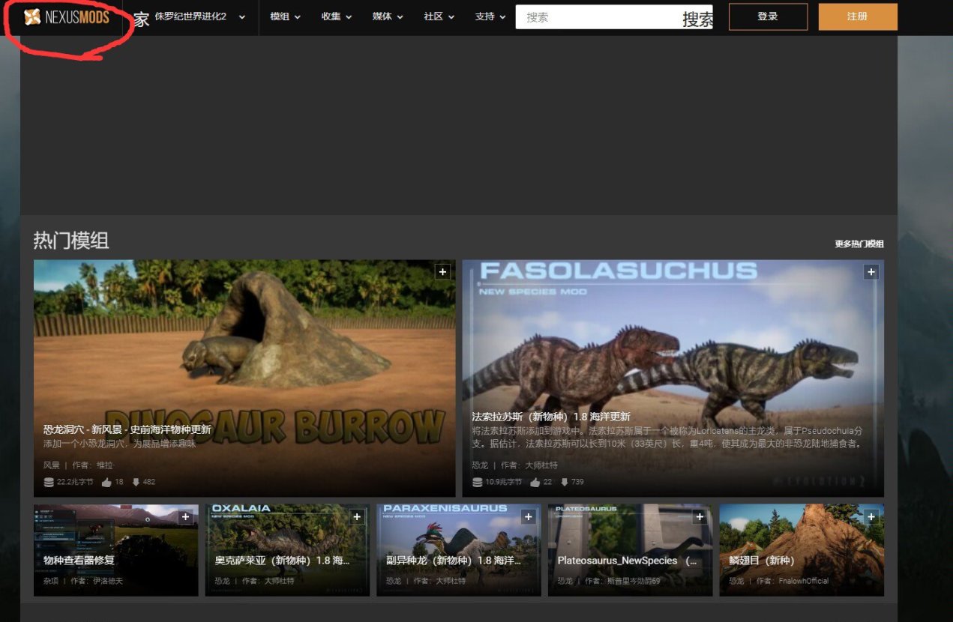Open mod title 副异种龙（新物种）

(x=454, y=561)
